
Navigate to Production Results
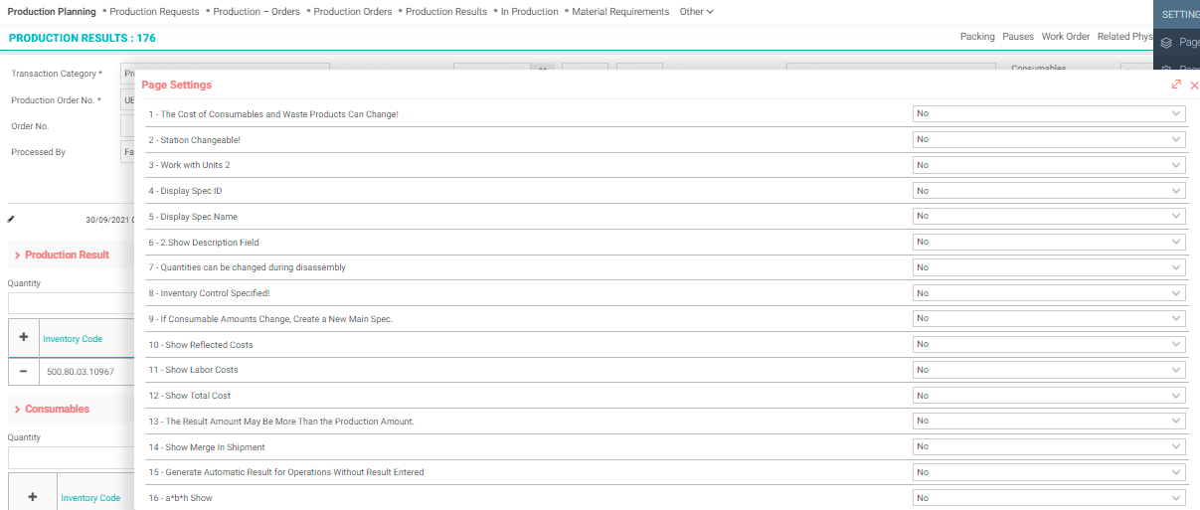[x=446, y=12]
